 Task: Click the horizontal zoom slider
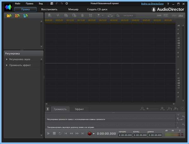click(x=154, y=109)
